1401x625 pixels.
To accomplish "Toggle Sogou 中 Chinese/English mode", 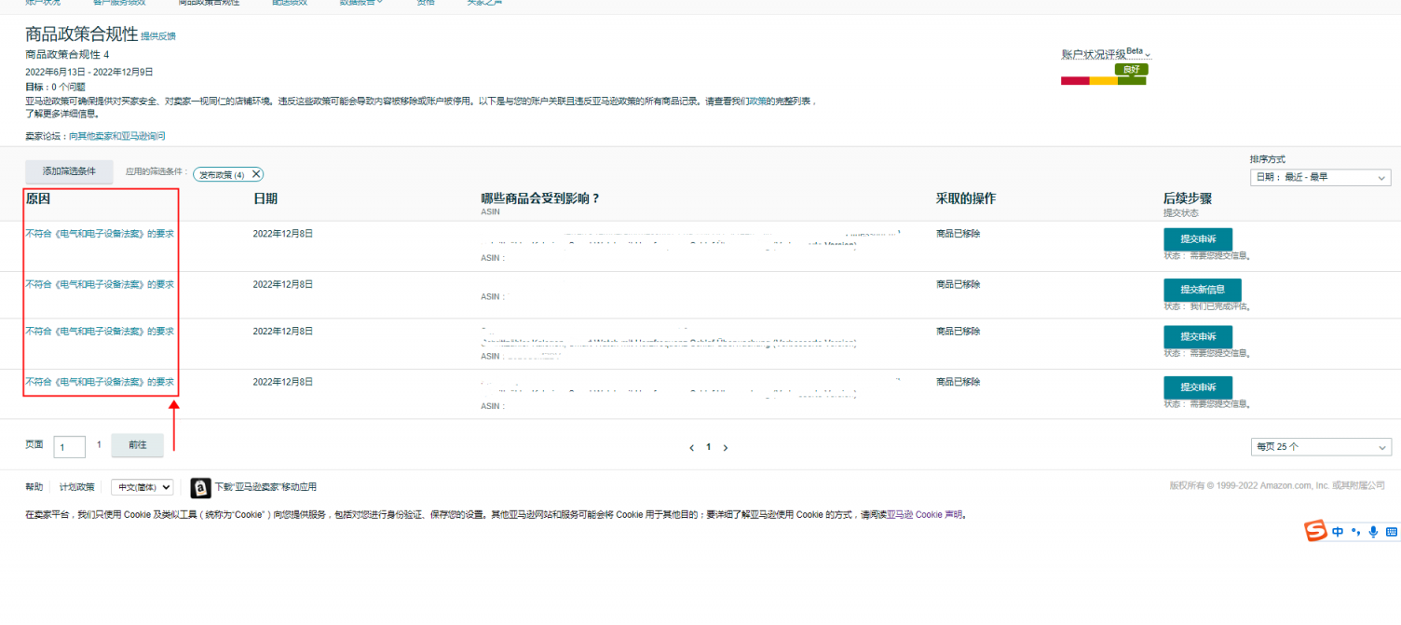I will point(1338,532).
